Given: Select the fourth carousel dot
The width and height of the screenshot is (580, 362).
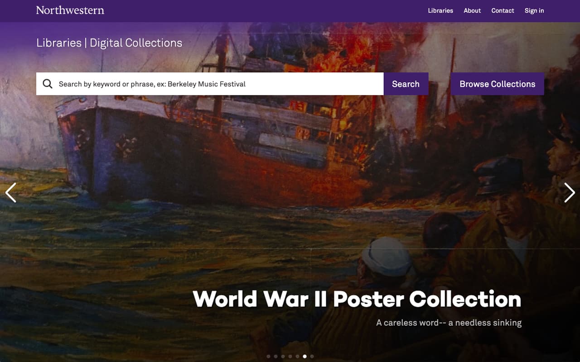Looking at the screenshot, I should pos(290,356).
